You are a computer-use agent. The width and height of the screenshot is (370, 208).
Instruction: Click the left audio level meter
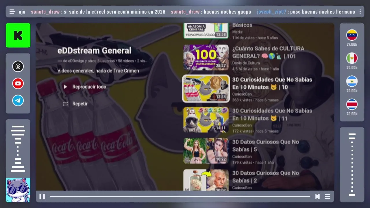point(18,149)
